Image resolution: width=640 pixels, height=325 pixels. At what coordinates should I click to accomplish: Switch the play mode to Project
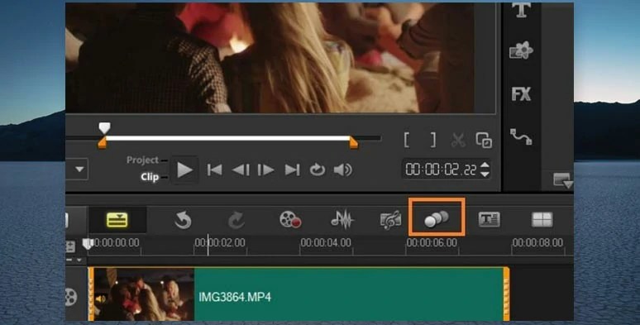click(x=142, y=160)
